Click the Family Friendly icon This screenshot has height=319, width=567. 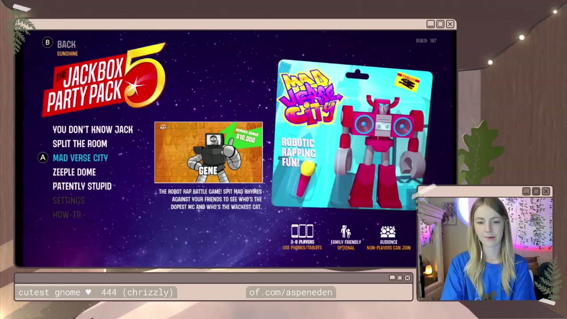[346, 231]
